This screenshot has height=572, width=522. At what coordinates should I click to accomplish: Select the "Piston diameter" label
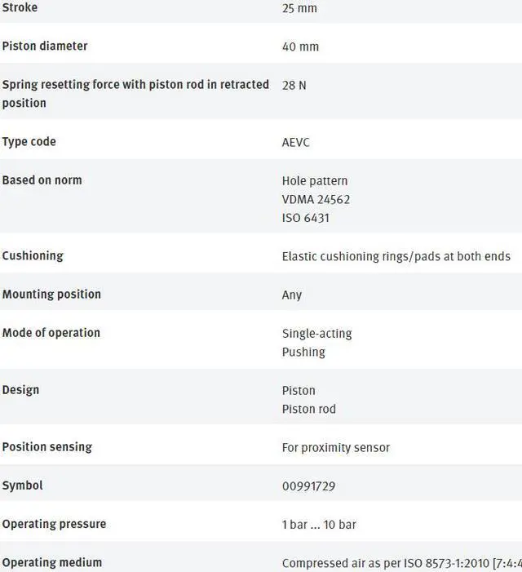click(45, 46)
